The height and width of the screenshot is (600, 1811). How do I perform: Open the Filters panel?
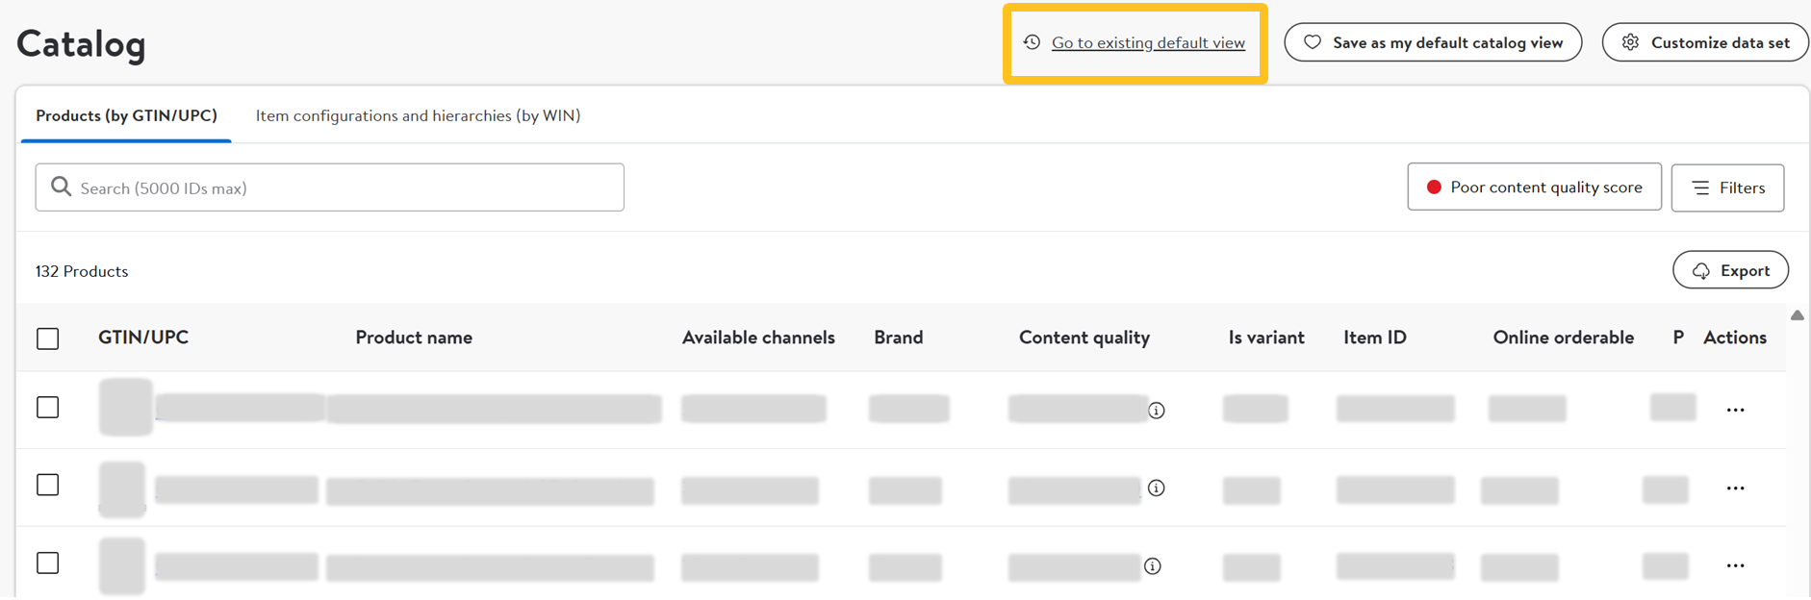(1727, 187)
